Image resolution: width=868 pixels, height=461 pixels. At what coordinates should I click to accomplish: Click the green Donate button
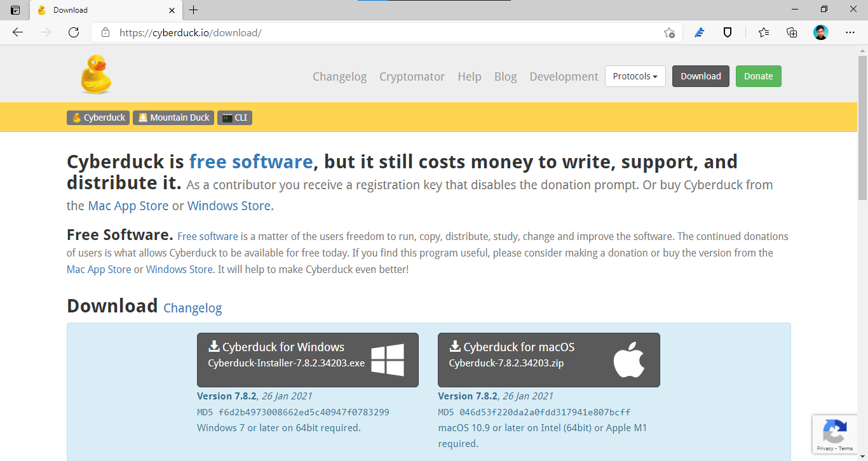pyautogui.click(x=759, y=76)
